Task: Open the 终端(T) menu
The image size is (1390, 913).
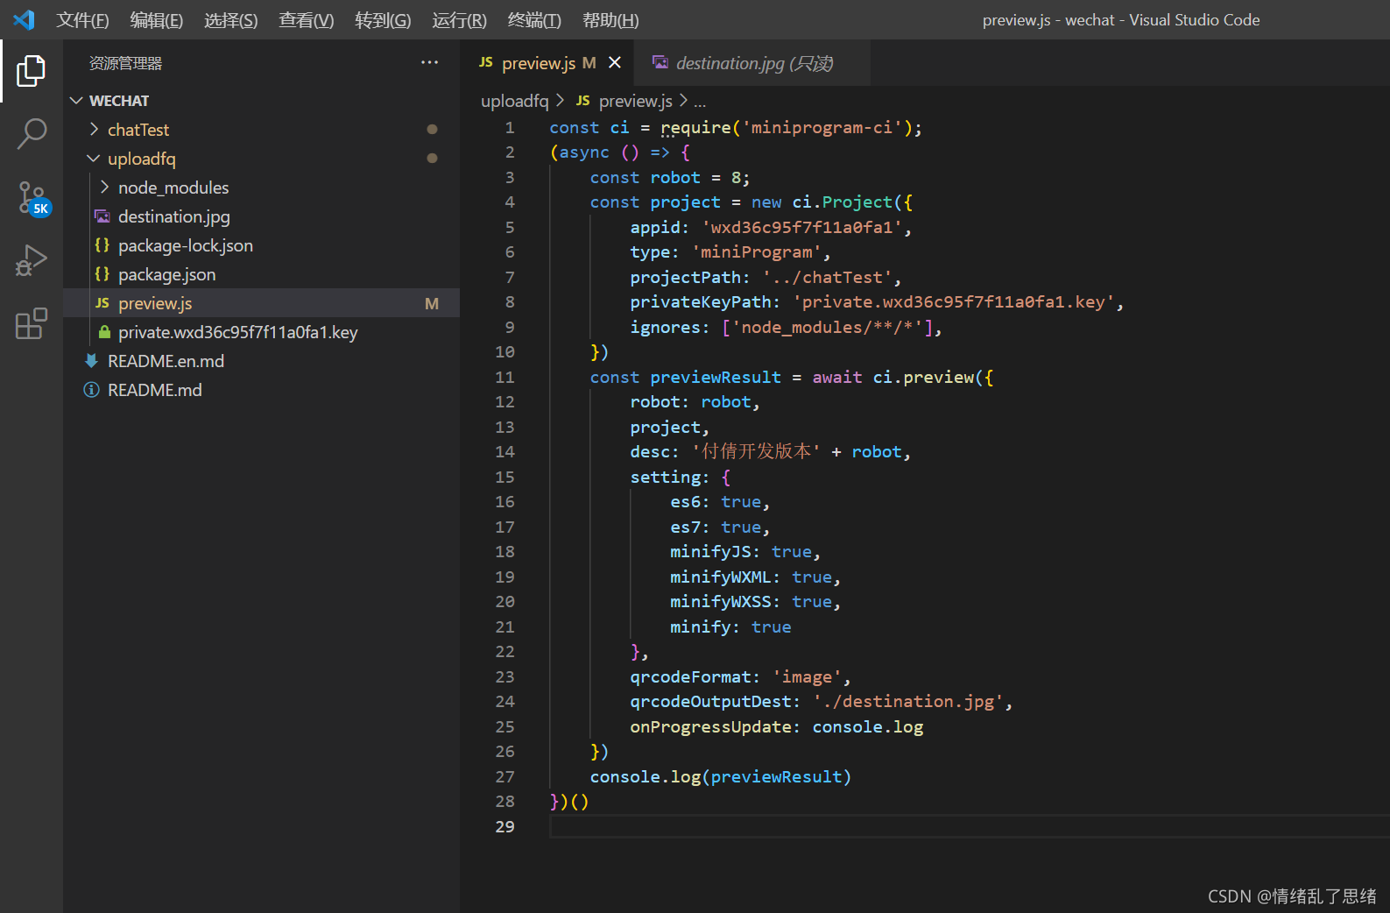Action: 534,19
